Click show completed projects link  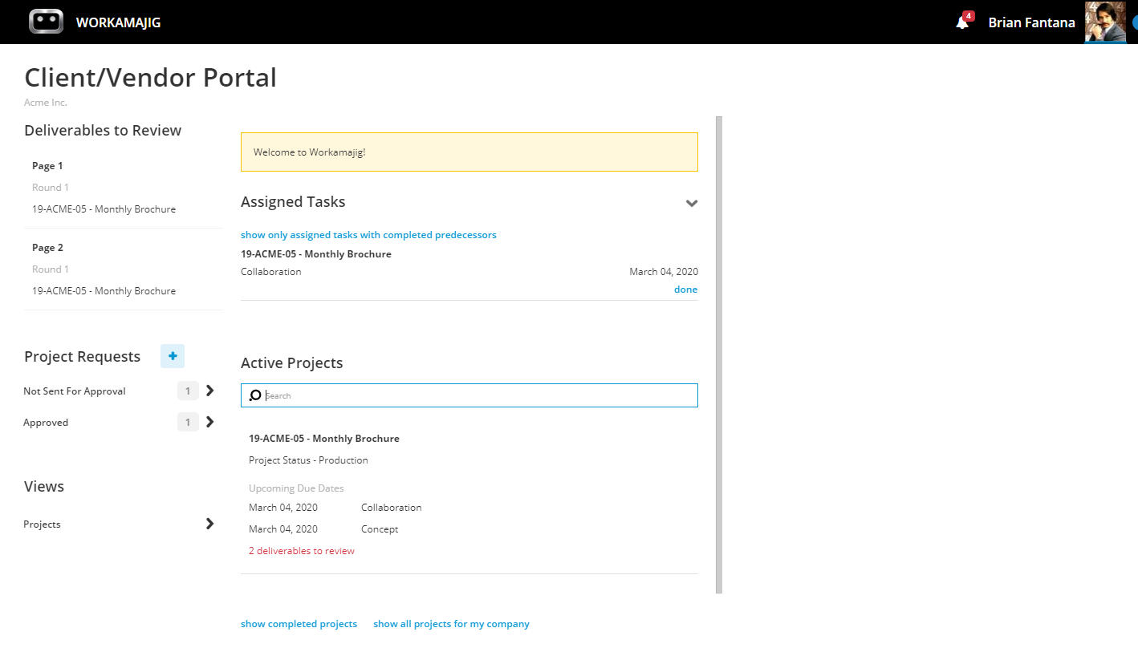299,624
